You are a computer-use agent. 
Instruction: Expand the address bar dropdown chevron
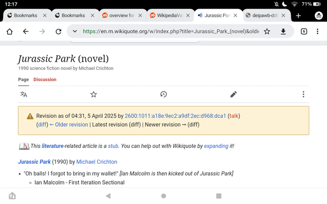point(75,32)
